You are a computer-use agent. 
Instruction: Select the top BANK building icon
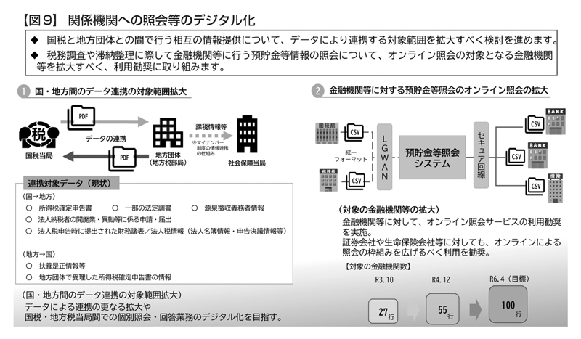[x=556, y=121]
